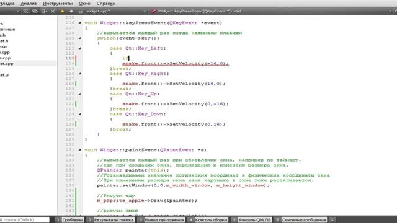Click the '//рисуем змею' comment
397x223 pixels.
[x=117, y=211]
